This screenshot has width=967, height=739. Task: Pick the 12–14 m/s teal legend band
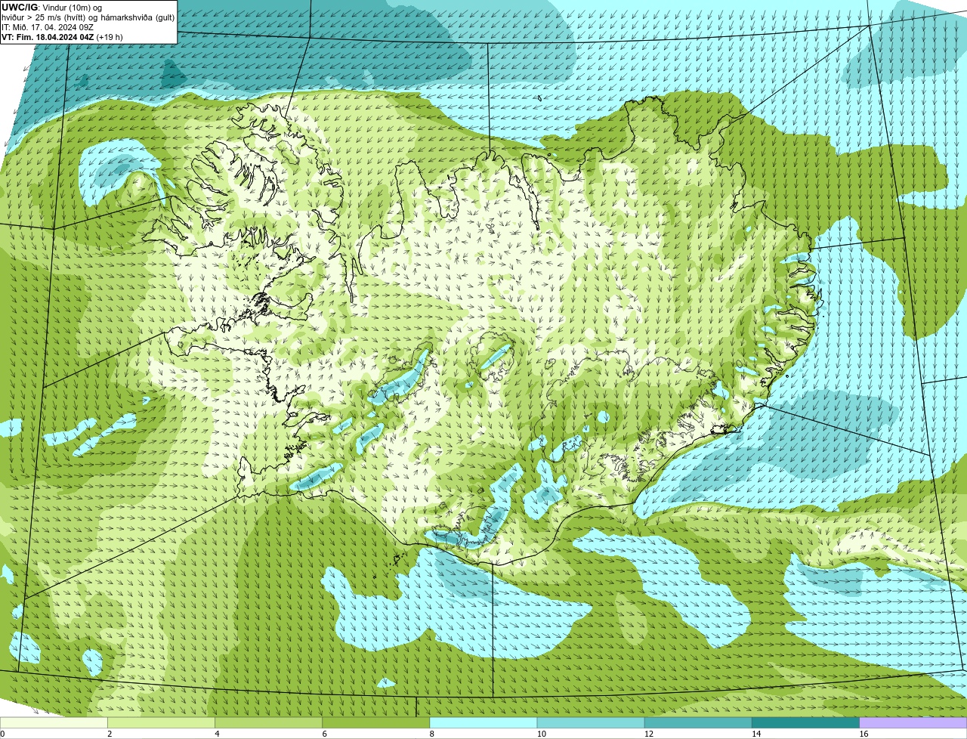tap(698, 722)
